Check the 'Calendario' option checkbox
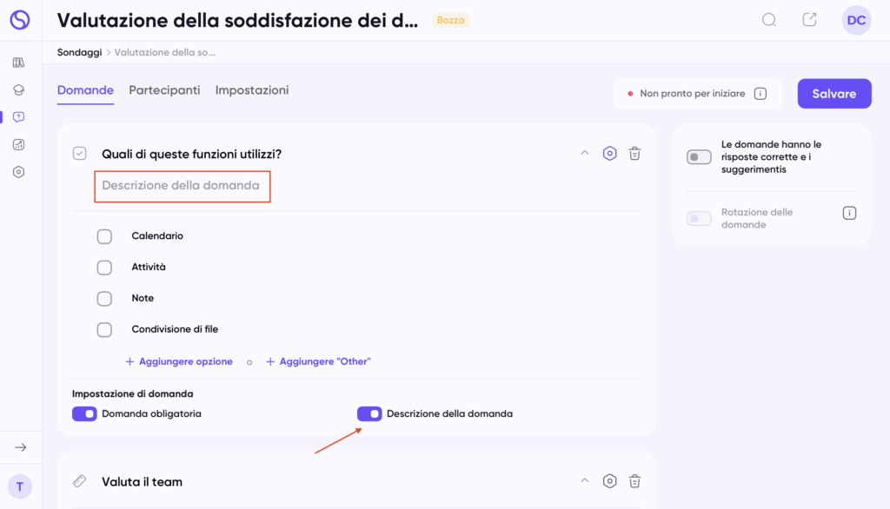890x509 pixels. [104, 236]
